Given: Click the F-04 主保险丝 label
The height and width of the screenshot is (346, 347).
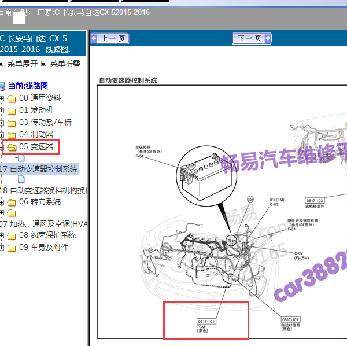Looking at the screenshot, I should point(149,152).
